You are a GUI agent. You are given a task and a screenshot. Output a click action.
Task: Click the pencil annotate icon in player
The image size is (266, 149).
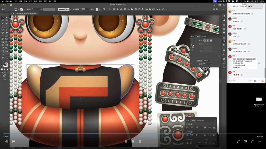pos(238,141)
